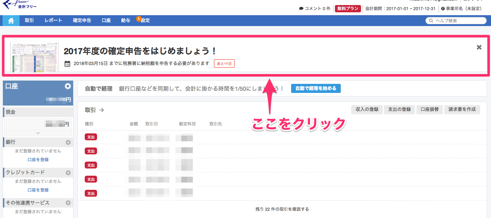Open the 確定申告 menu
The image size is (491, 218).
tap(82, 21)
